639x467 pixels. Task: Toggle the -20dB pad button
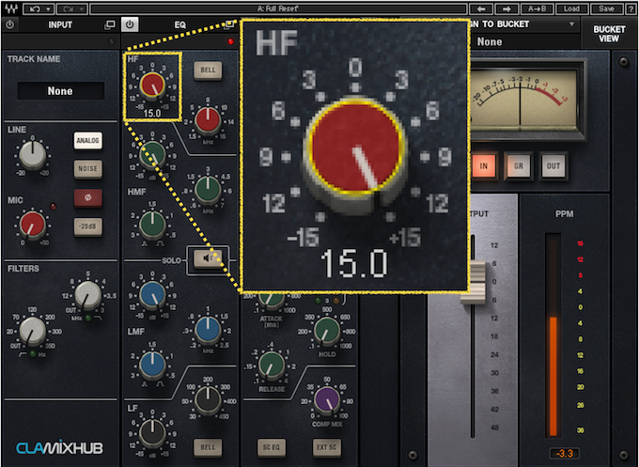(87, 226)
